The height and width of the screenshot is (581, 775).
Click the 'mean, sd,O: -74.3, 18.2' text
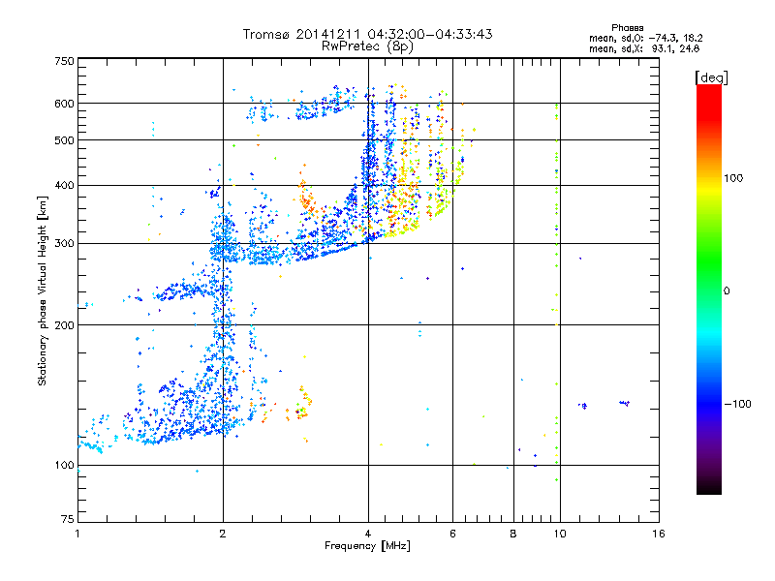pyautogui.click(x=645, y=38)
